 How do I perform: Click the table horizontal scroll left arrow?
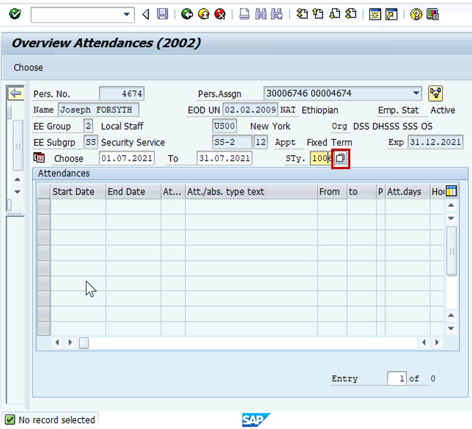pos(57,343)
